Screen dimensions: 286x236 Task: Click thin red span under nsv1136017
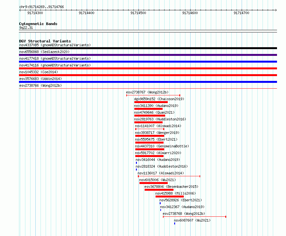[169, 176]
